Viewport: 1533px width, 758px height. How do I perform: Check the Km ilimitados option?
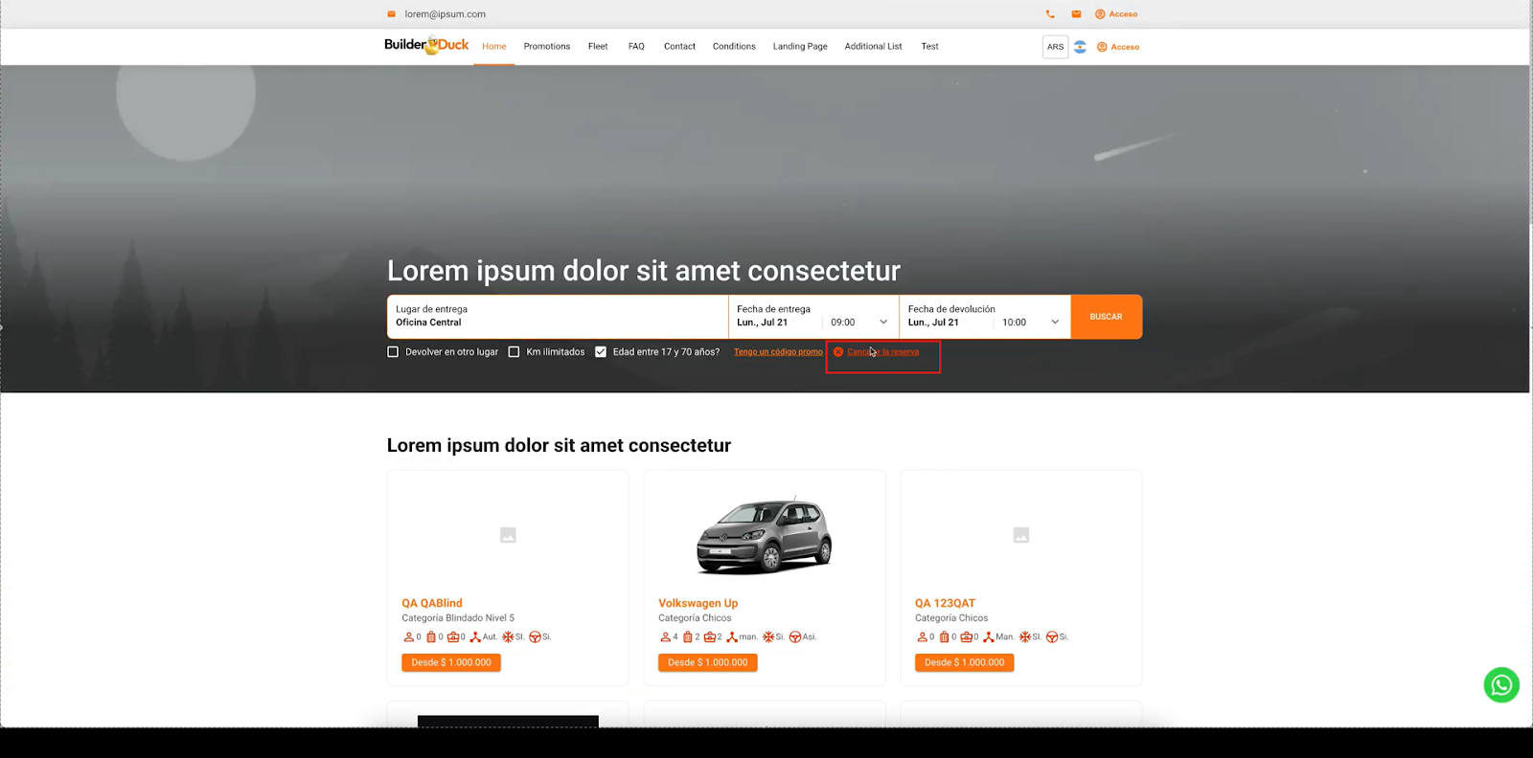(514, 352)
